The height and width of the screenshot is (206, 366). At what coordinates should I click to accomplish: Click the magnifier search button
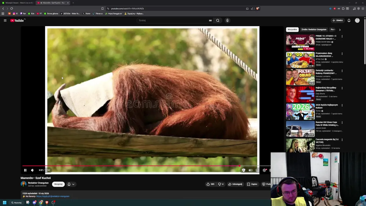tap(218, 20)
